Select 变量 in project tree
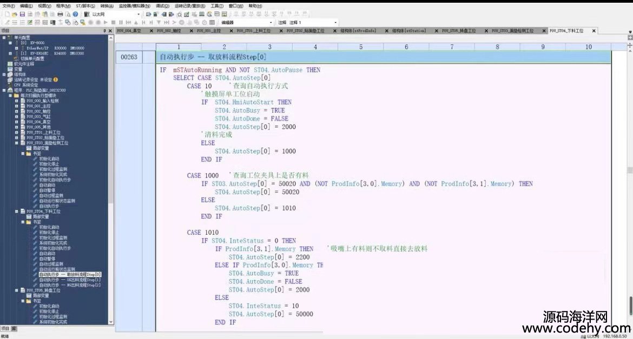This screenshot has width=633, height=339. coord(18,69)
